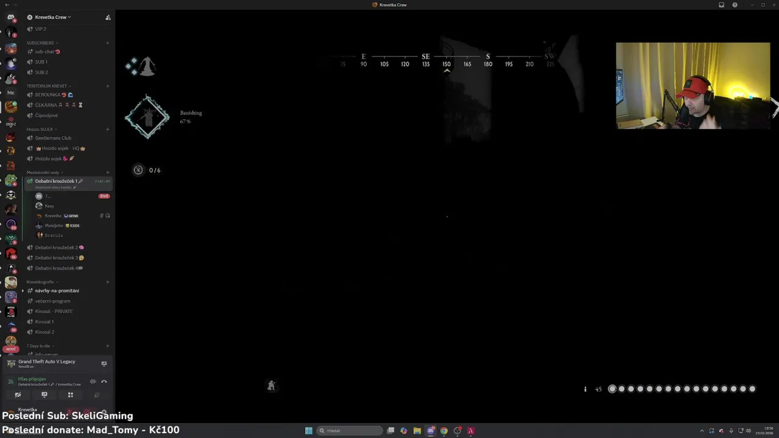Turn on camera in voice panel
779x438 pixels.
click(18, 395)
